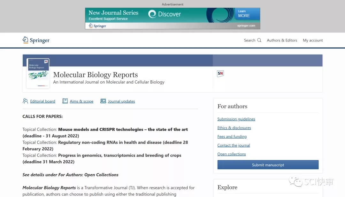Open Submission guidelines link
This screenshot has width=345, height=197.
pyautogui.click(x=236, y=119)
